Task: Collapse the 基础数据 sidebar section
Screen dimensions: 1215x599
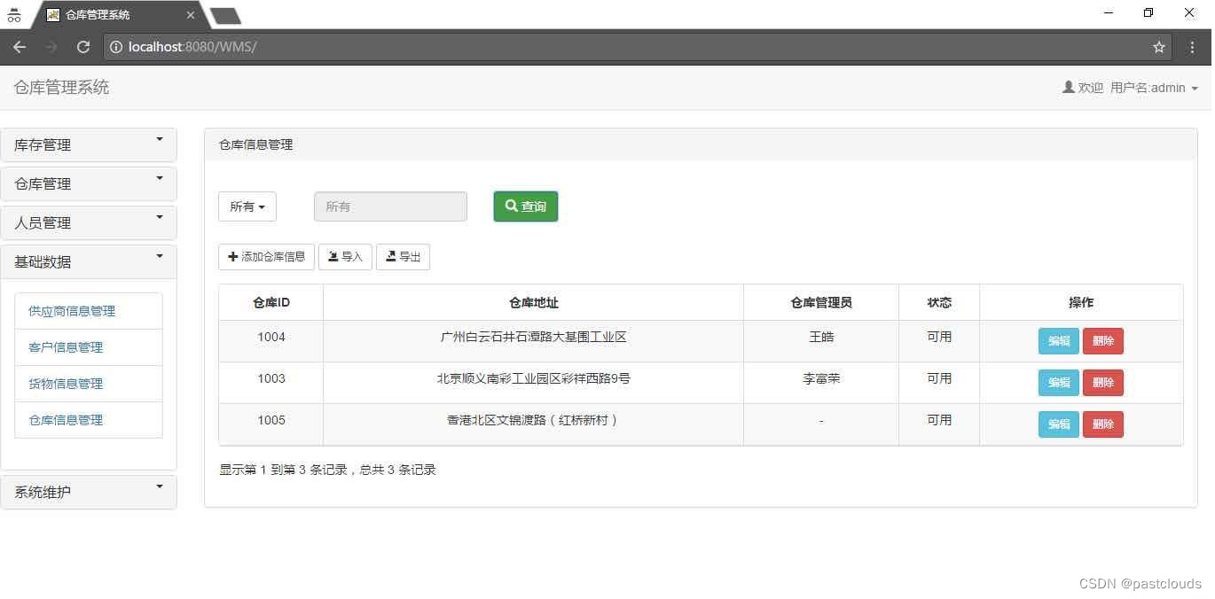Action: [x=89, y=261]
